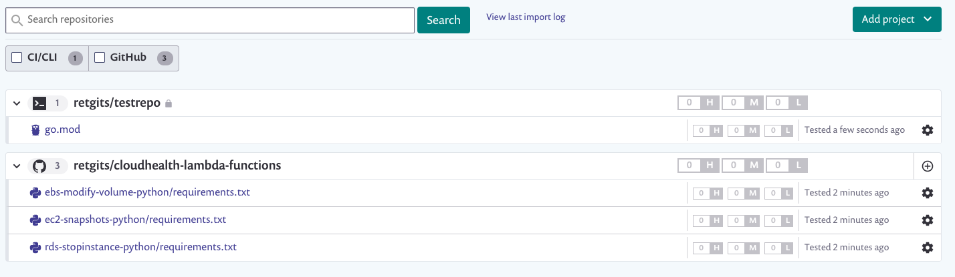955x277 pixels.
Task: Open ebs-modify-volume-python/requirements.txt project
Action: 147,192
